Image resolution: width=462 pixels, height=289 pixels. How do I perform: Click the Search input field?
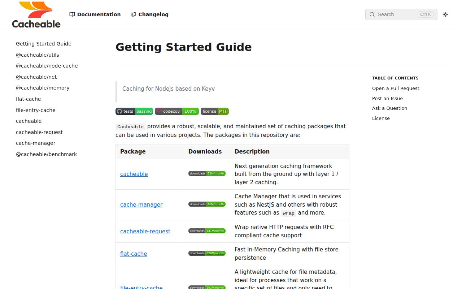click(401, 14)
